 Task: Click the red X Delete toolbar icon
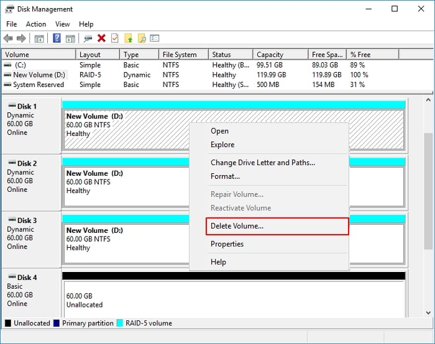101,38
